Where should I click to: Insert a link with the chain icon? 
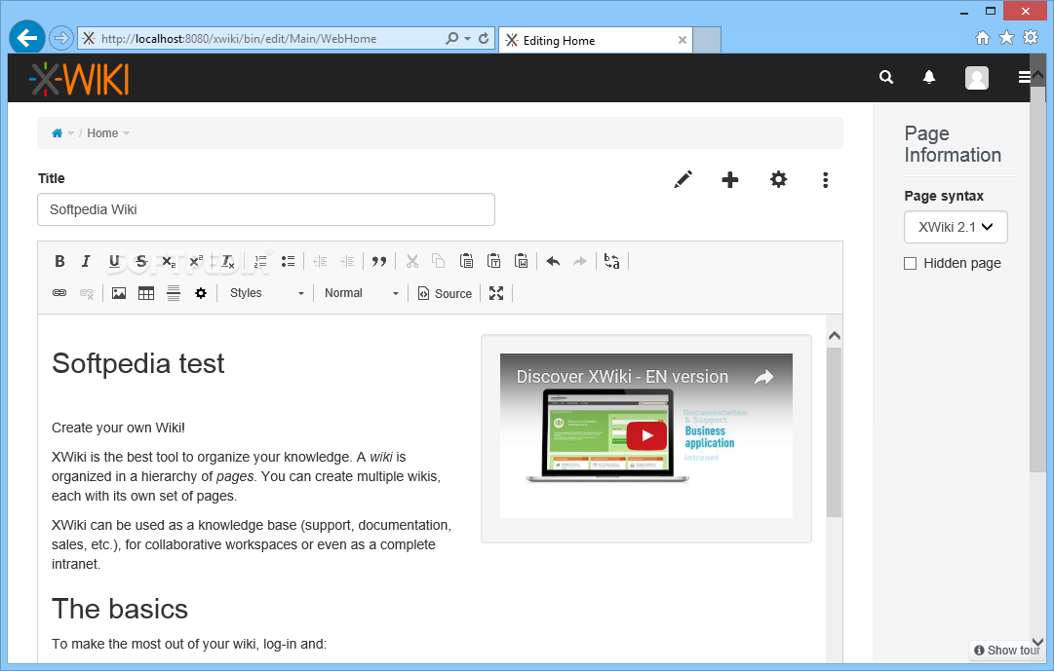pyautogui.click(x=59, y=293)
